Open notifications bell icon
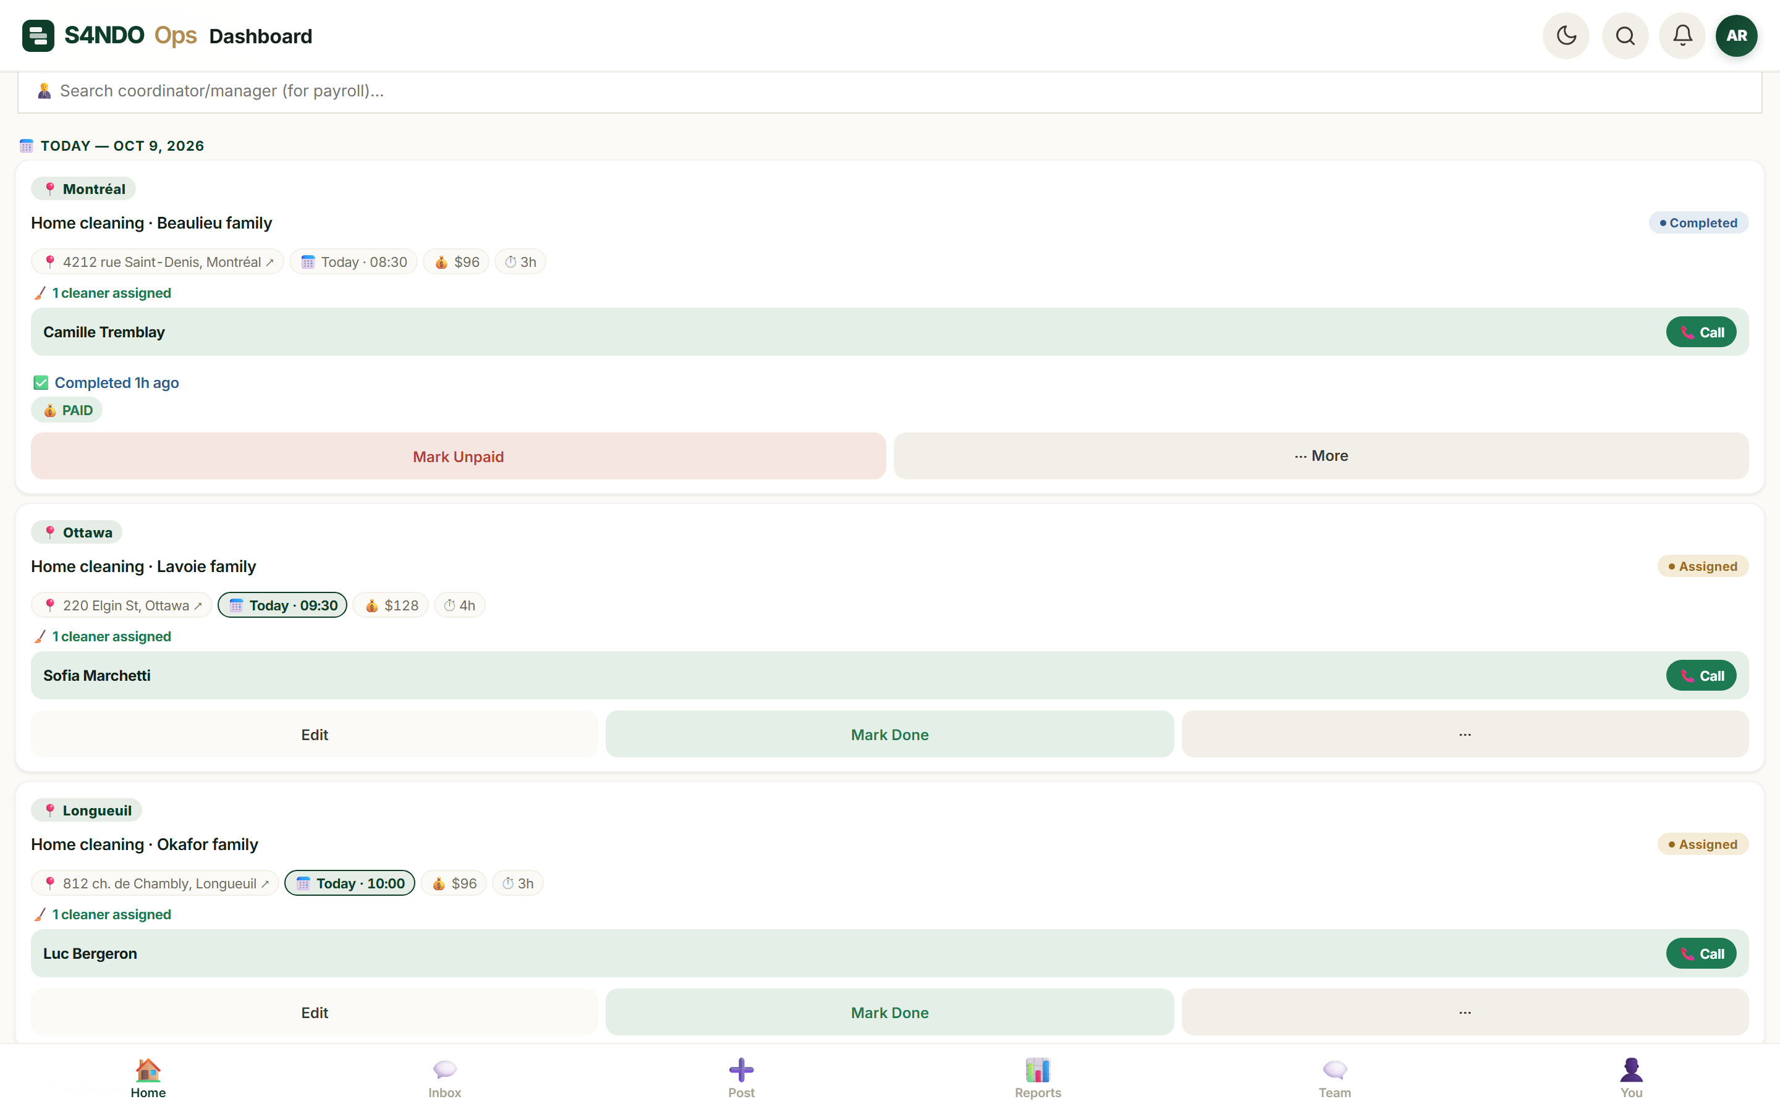Viewport: 1780px width, 1112px height. pos(1682,35)
